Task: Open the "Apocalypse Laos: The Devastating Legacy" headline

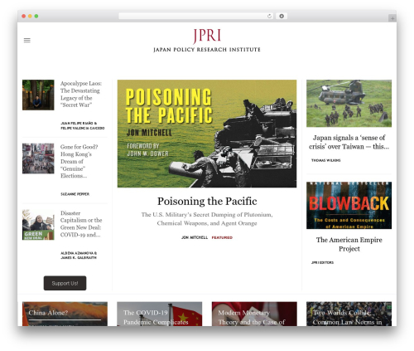Action: [81, 94]
